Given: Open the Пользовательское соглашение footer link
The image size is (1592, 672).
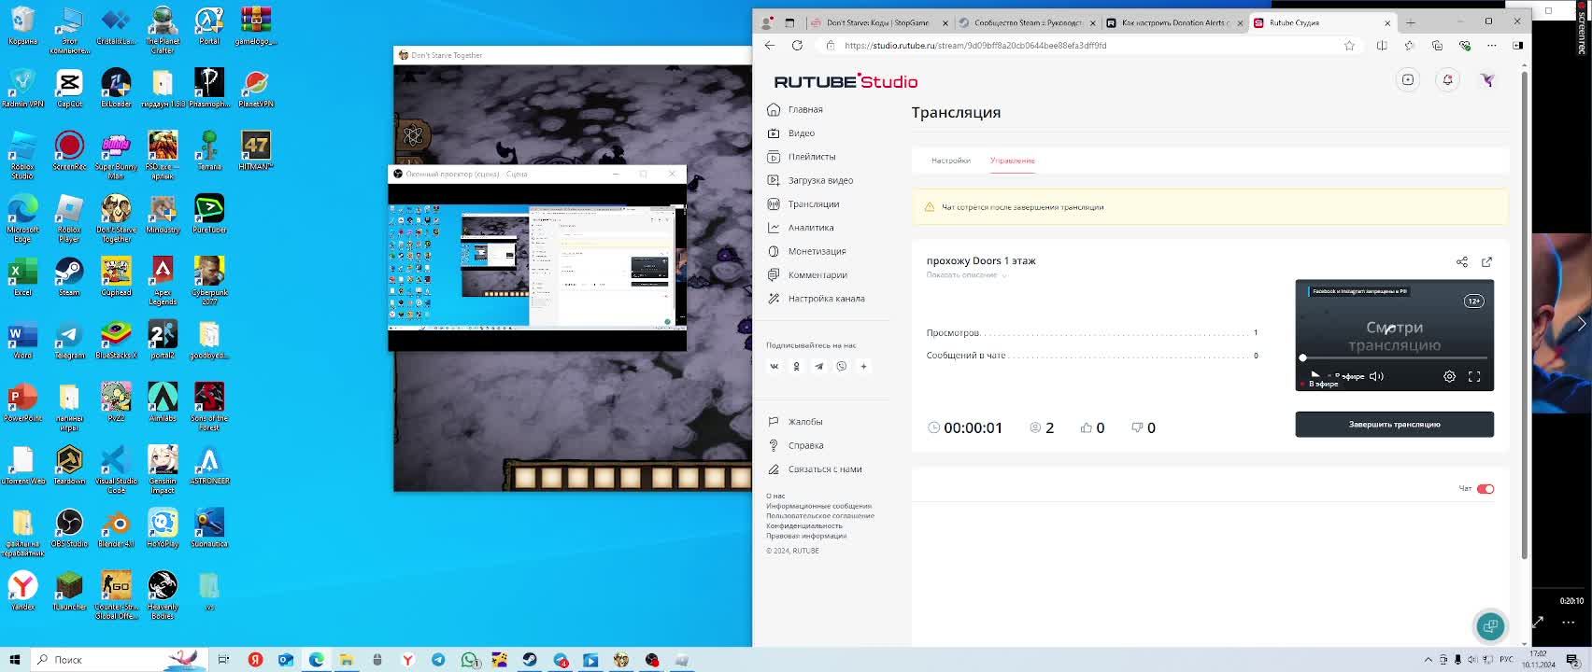Looking at the screenshot, I should pos(820,516).
